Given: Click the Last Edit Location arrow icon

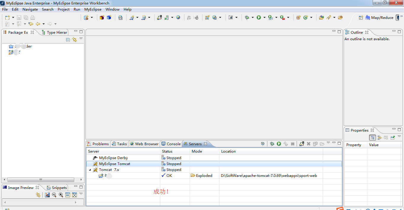Looking at the screenshot, I should point(31,24).
